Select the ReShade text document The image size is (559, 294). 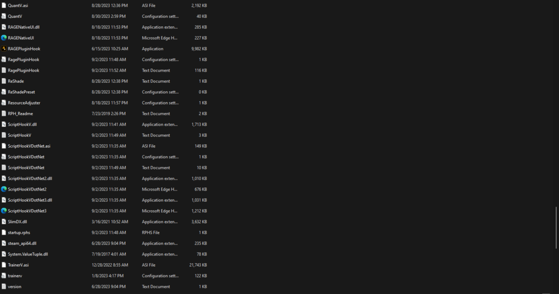coord(16,81)
